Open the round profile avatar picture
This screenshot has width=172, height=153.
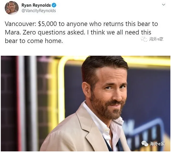tap(12, 8)
